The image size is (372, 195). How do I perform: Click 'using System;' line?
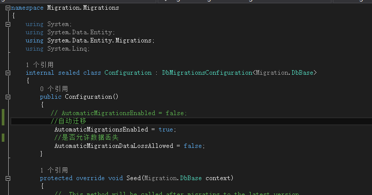[x=49, y=25]
